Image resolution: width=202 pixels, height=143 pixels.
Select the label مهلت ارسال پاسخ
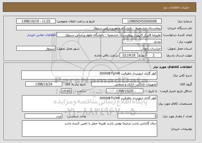179,55
